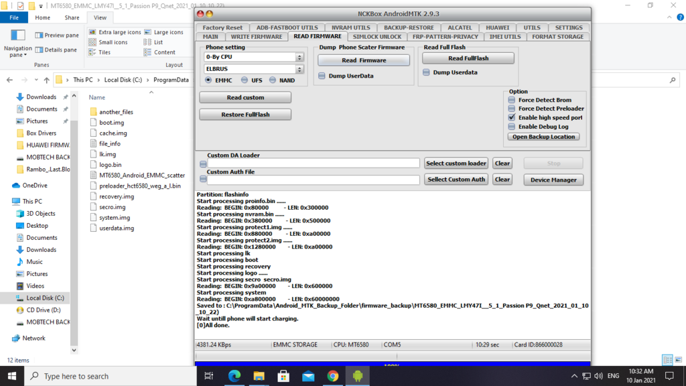Screen dimensions: 686x386
Task: Open the Windows Start menu
Action: (12, 376)
